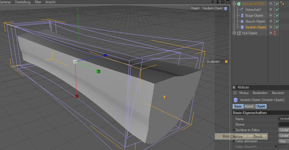This screenshot has width=289, height=150.
Task: Click the Verdreh-Objekt icon in object manager
Action: click(242, 27)
